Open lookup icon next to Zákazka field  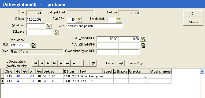coord(55,33)
